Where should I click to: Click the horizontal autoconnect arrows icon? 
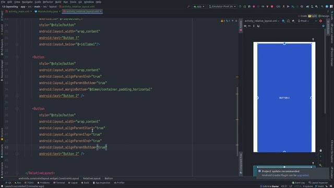click(249, 26)
